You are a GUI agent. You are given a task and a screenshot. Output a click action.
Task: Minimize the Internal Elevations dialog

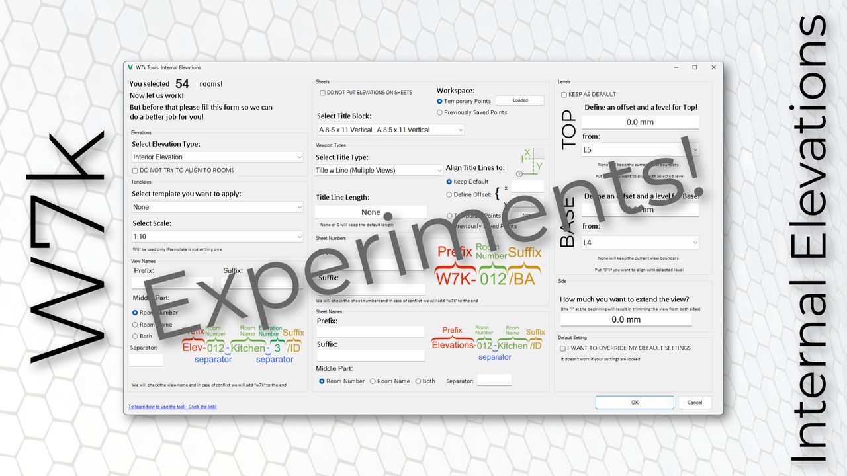[676, 67]
